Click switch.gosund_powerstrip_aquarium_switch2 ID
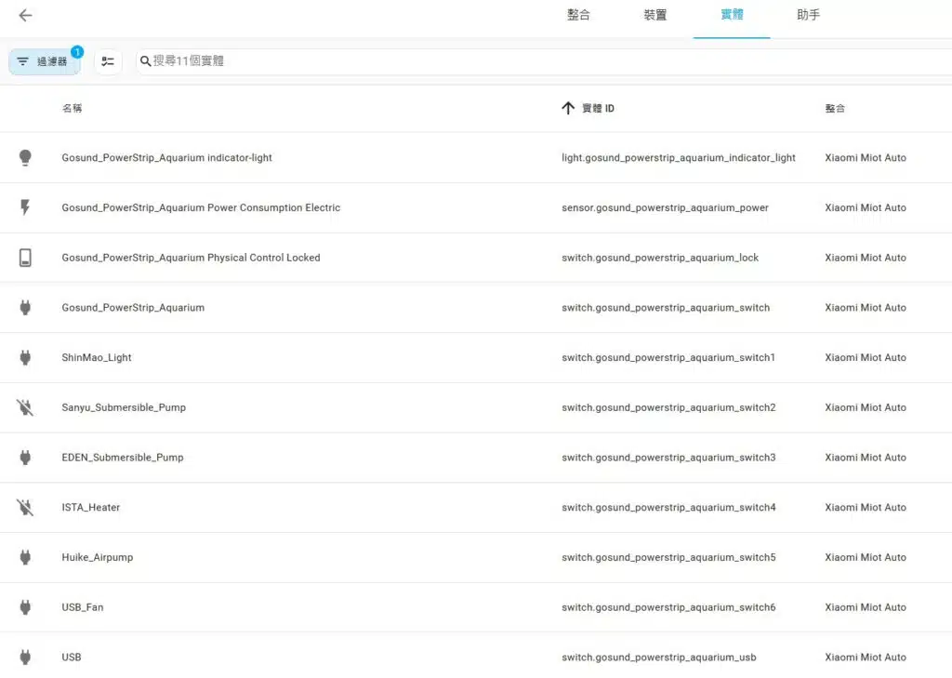 coord(668,407)
